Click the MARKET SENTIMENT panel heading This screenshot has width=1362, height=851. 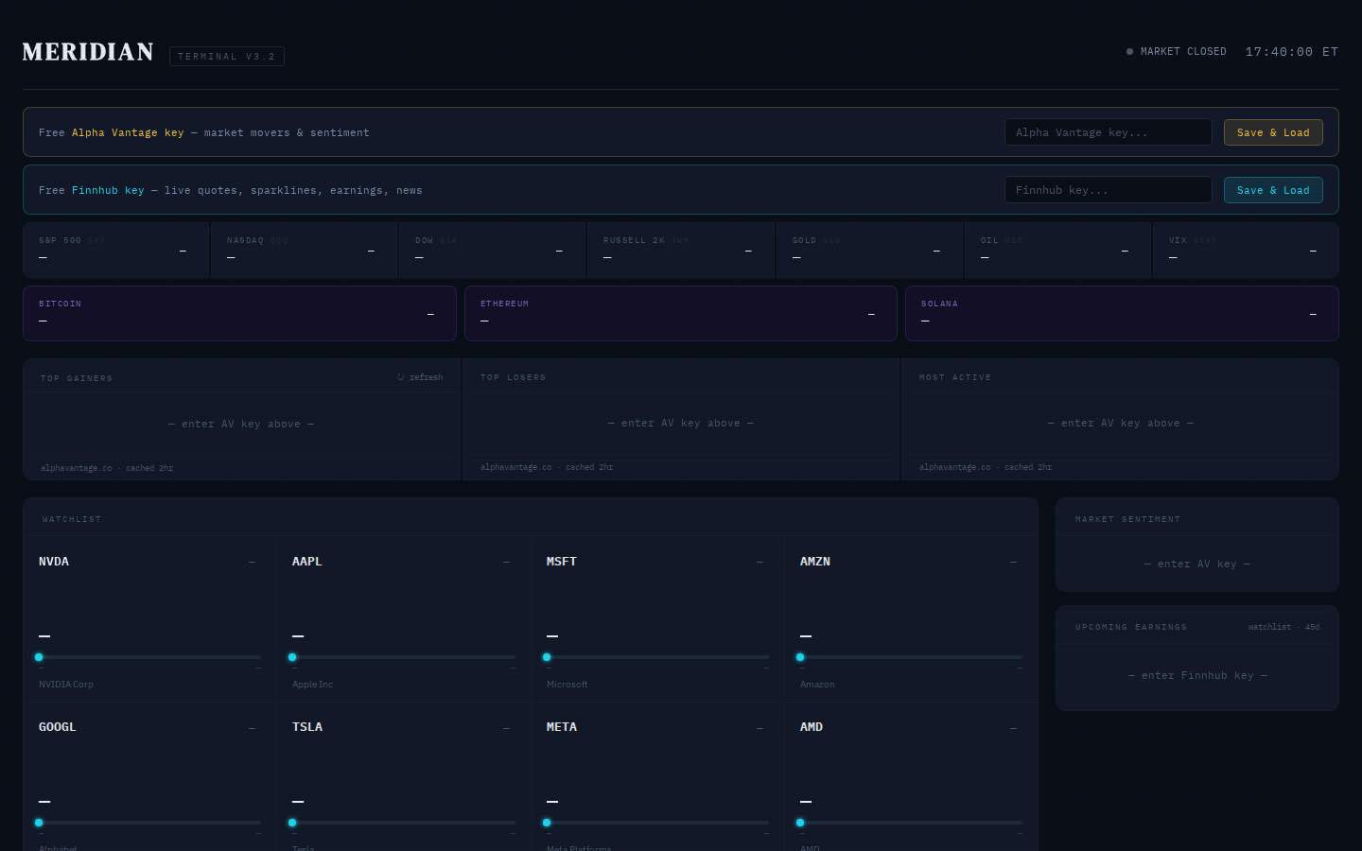tap(1127, 519)
